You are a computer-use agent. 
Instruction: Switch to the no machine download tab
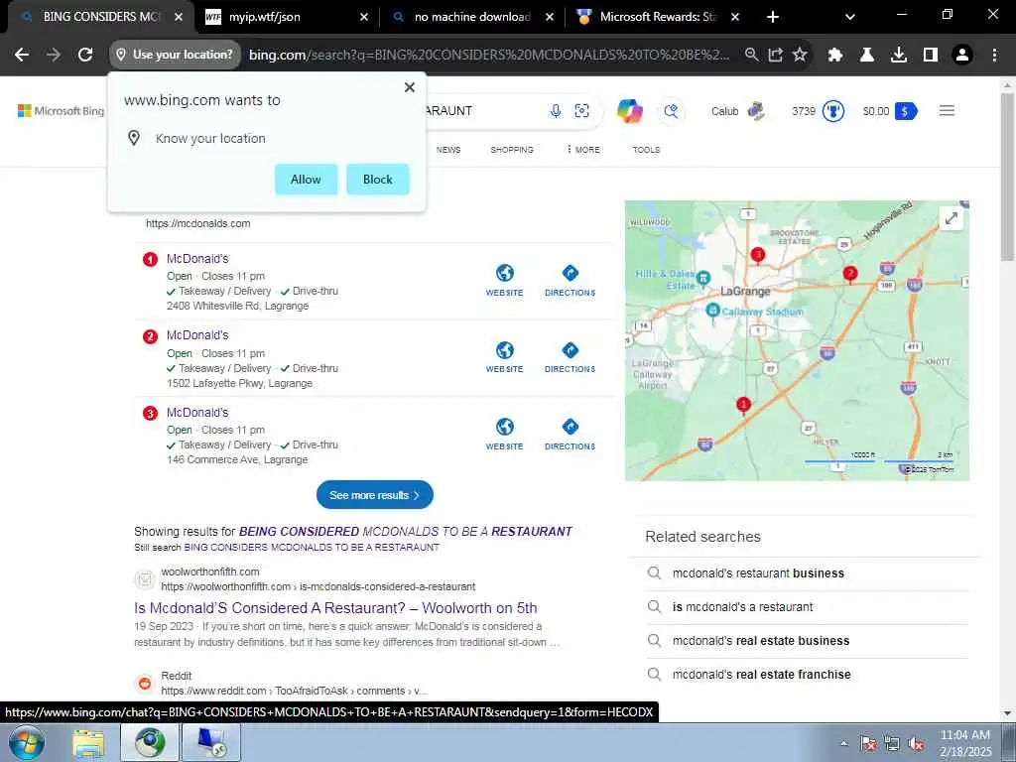471,17
